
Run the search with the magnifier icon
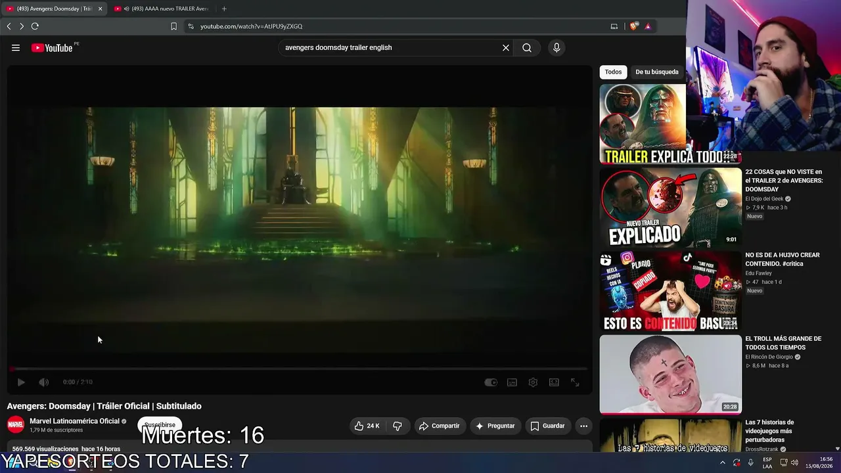coord(527,47)
